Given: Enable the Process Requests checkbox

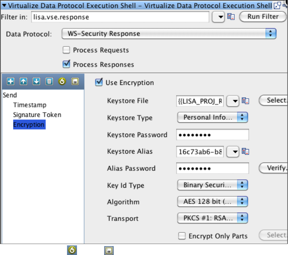Looking at the screenshot, I should coord(66,50).
